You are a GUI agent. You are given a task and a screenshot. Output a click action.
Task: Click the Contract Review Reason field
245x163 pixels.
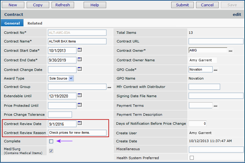click(x=77, y=132)
